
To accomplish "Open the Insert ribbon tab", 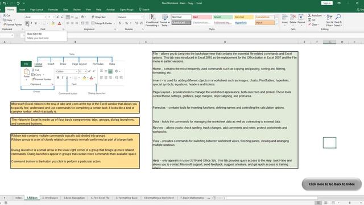I will click(22, 10).
